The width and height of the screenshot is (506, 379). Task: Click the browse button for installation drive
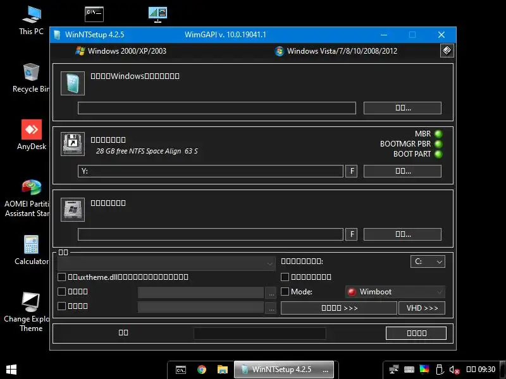(402, 234)
